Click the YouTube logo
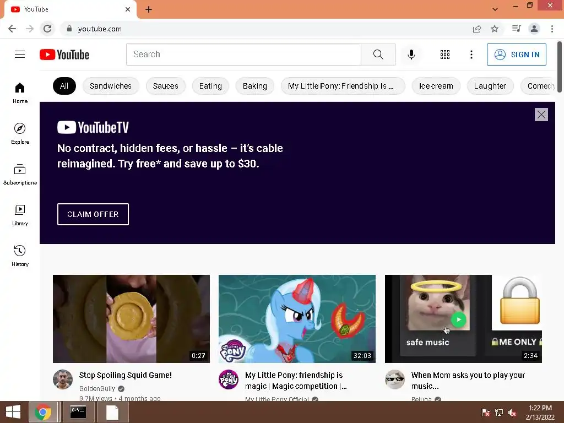 point(64,55)
